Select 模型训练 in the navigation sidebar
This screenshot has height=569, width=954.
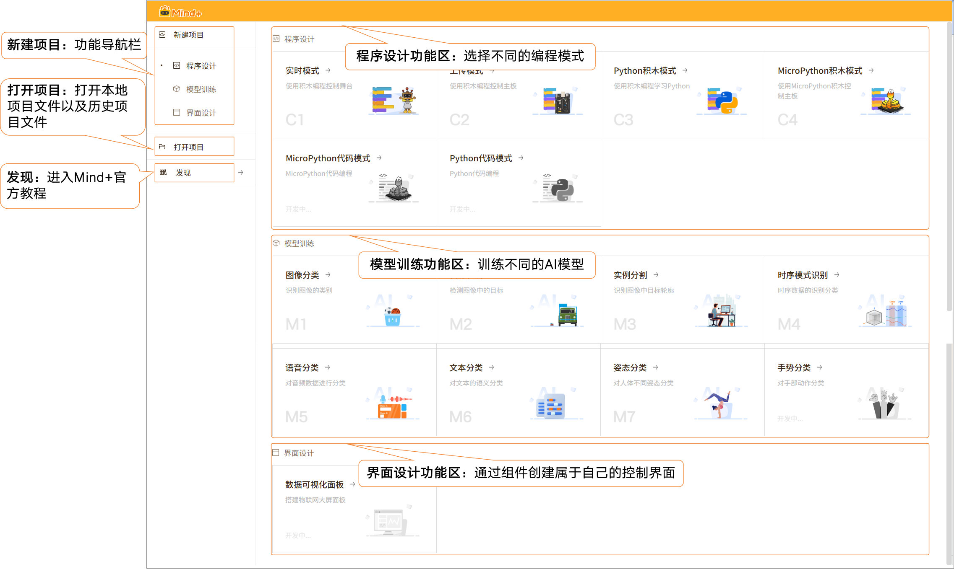[201, 89]
